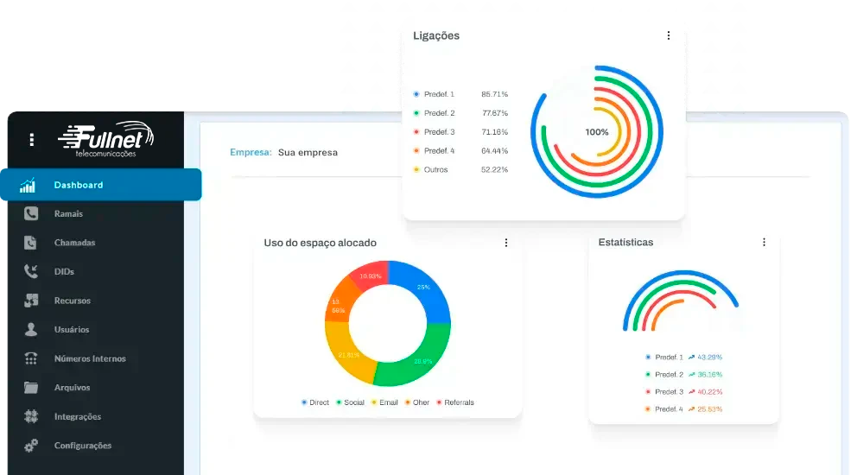Image resolution: width=857 pixels, height=475 pixels.
Task: Click the Números Internos telephone icon
Action: click(x=31, y=358)
